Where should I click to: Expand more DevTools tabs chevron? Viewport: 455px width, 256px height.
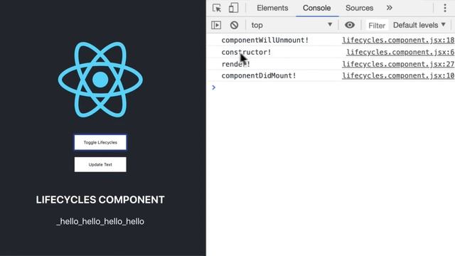point(390,8)
